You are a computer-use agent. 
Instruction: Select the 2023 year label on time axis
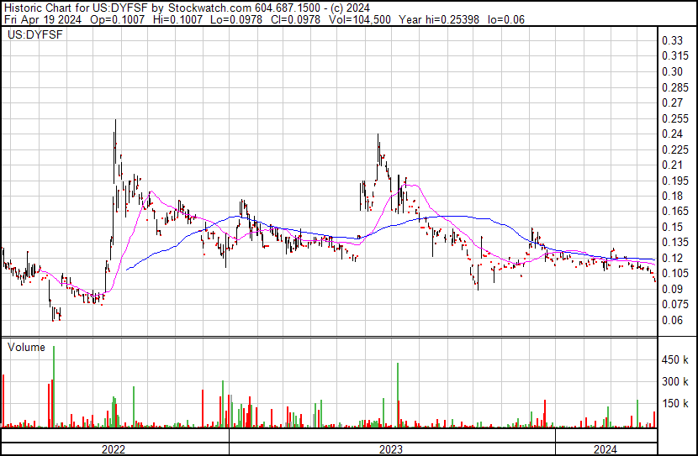pyautogui.click(x=390, y=449)
